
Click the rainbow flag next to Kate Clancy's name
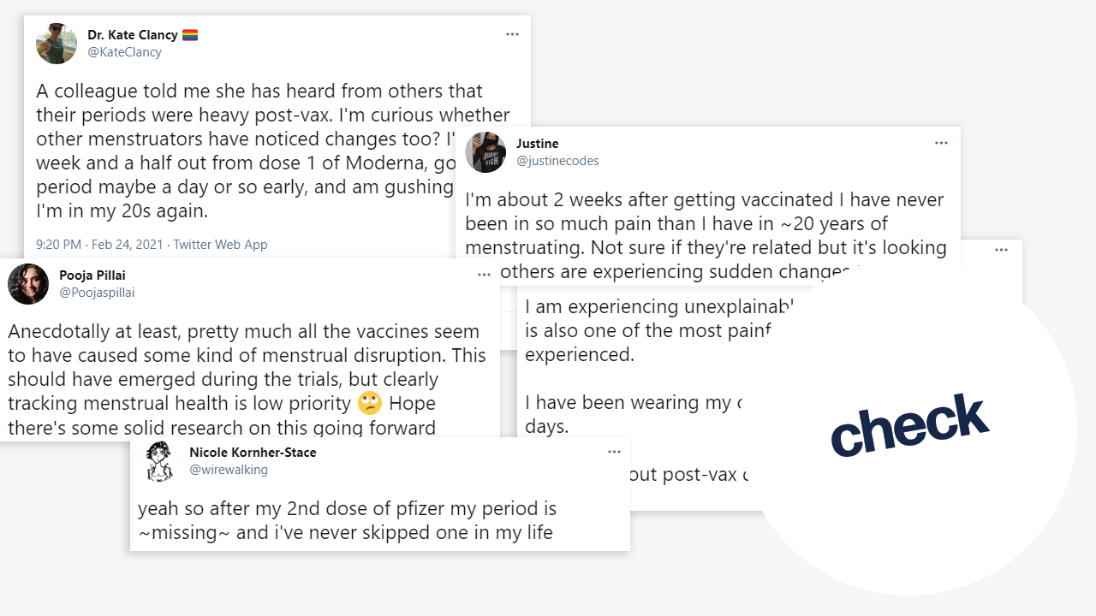tap(190, 35)
